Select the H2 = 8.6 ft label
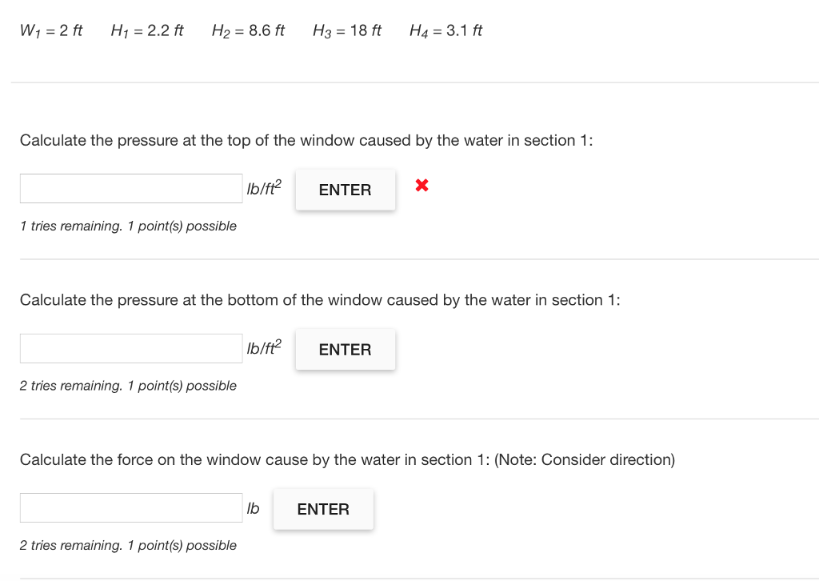Screen dimensions: 819x581 coord(249,30)
